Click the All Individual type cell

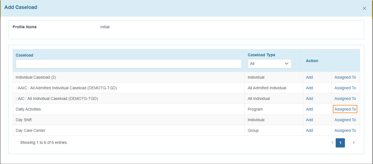274,99
